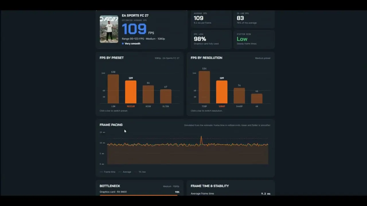Select the "Very smooth" status label
This screenshot has height=206, width=367.
[x=132, y=43]
